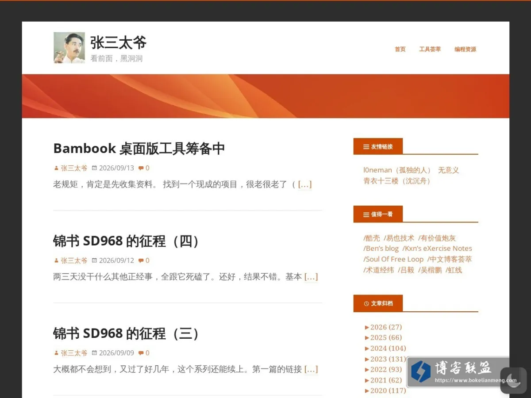Viewport: 531px width, 398px height.
Task: Open the /酷壳 link
Action: click(372, 238)
